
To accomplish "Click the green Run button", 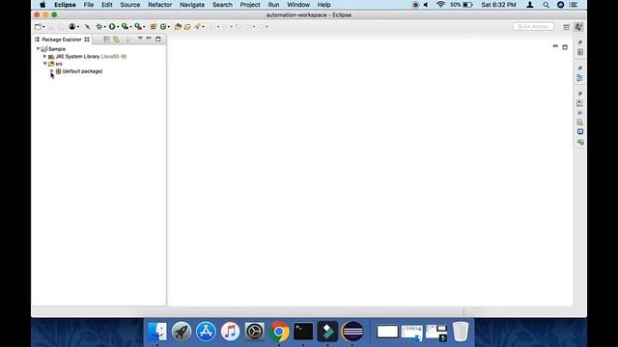I will click(112, 27).
